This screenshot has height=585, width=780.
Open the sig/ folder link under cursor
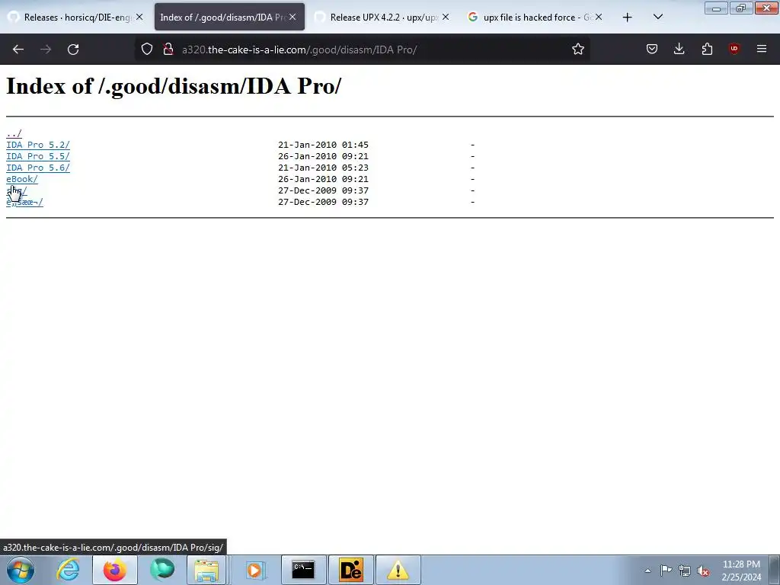(17, 190)
